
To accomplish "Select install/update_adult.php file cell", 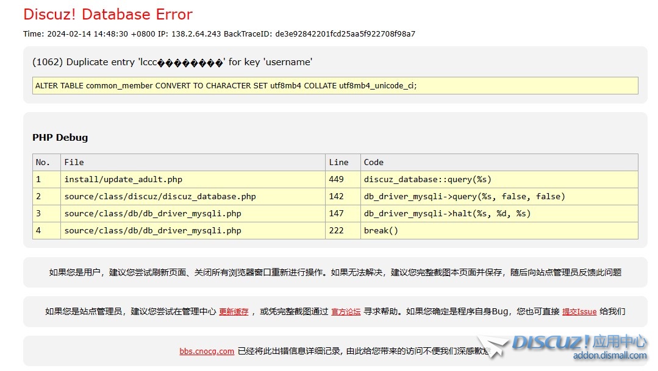I will pos(193,180).
